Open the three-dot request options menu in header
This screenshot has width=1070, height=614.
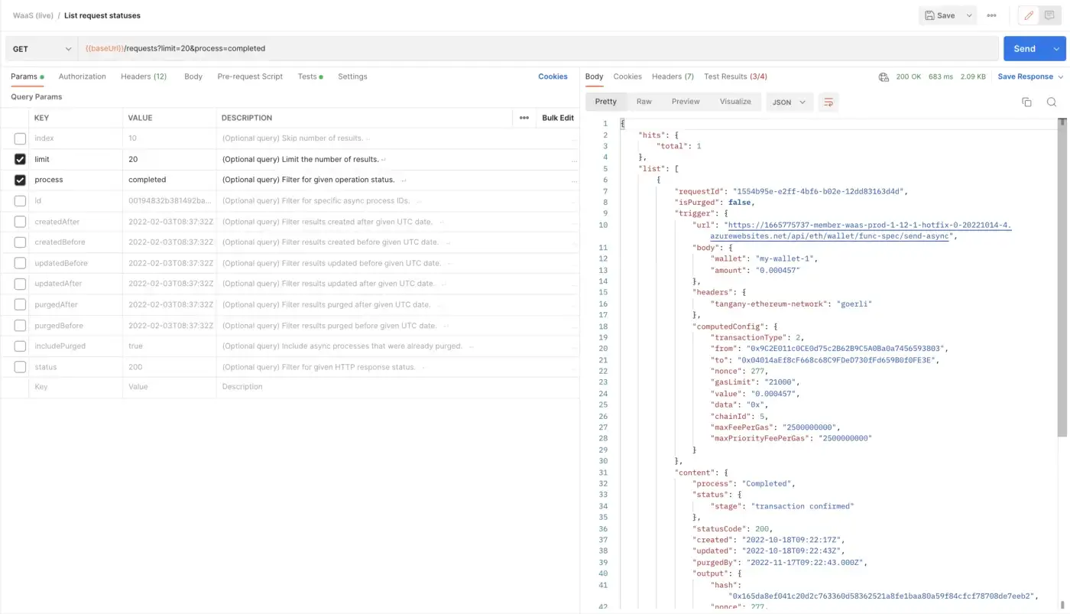coord(991,15)
